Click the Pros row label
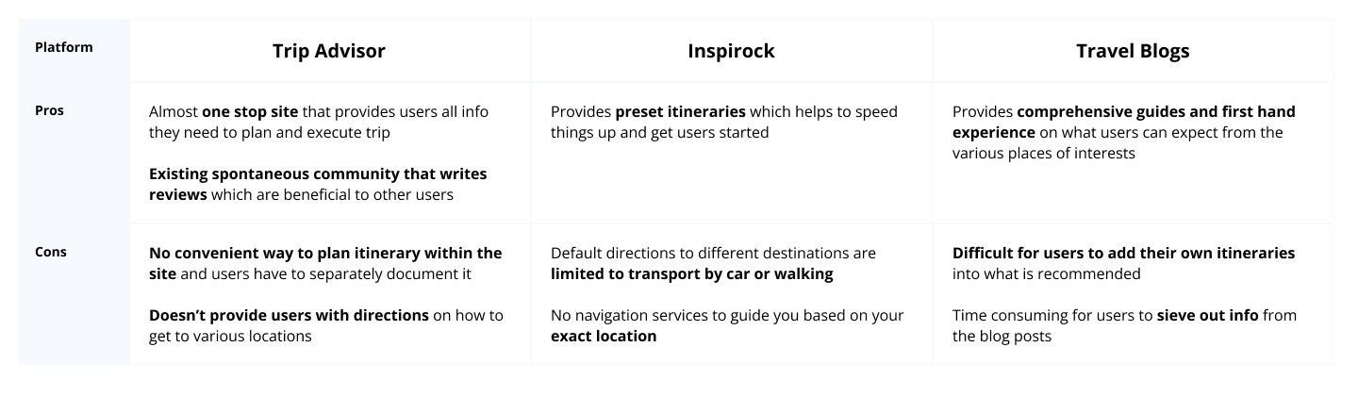Viewport: 1358px width, 413px height. point(49,110)
